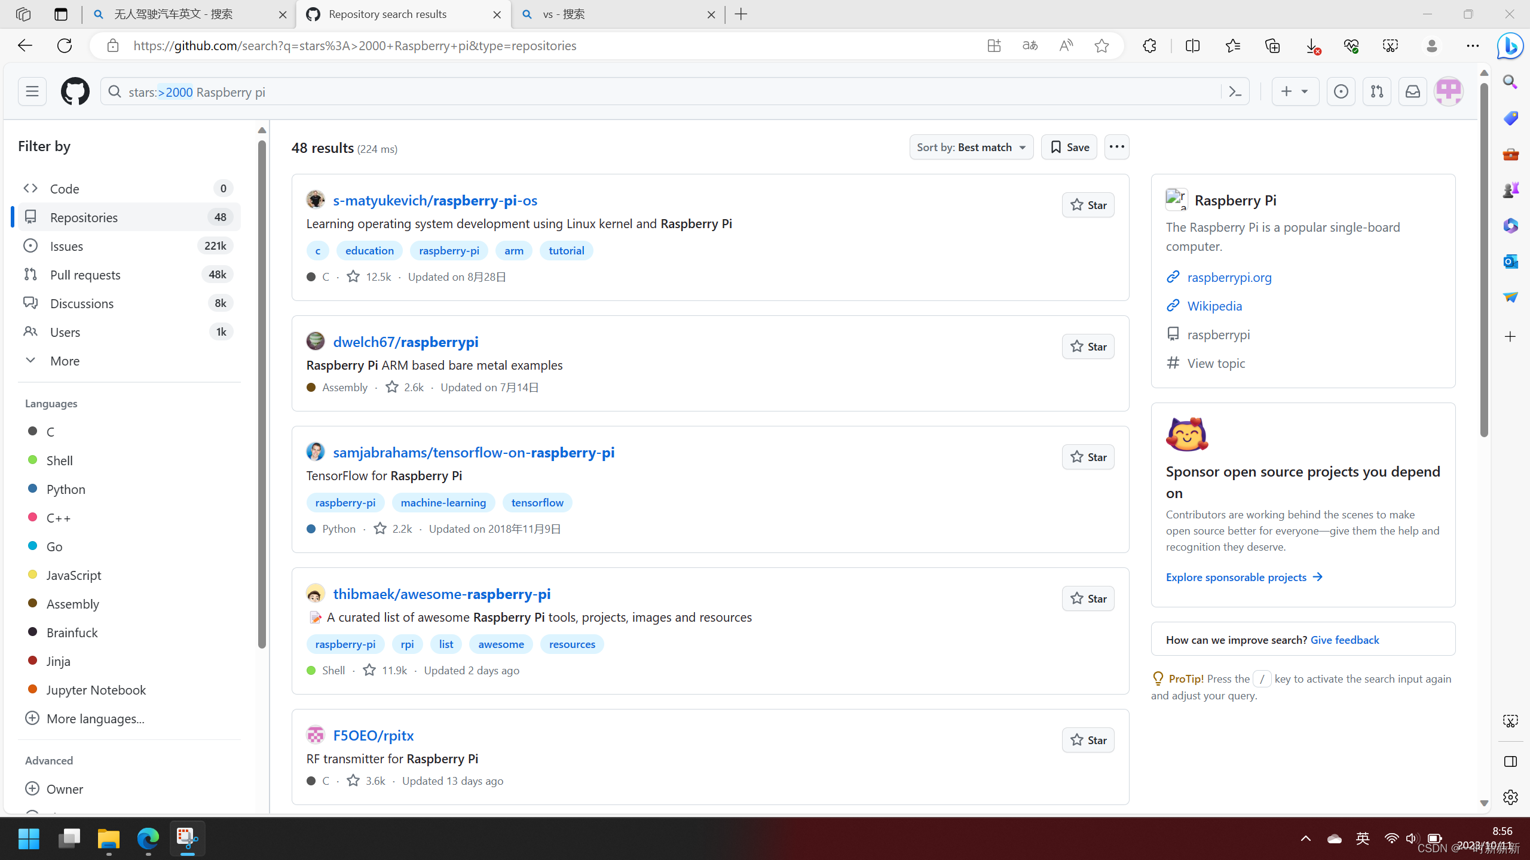Open the command palette icon
The width and height of the screenshot is (1530, 860).
point(1235,91)
